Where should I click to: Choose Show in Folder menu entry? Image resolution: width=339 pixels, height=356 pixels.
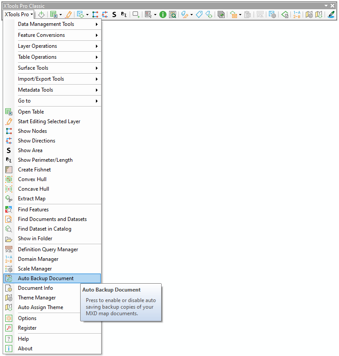tap(52, 239)
